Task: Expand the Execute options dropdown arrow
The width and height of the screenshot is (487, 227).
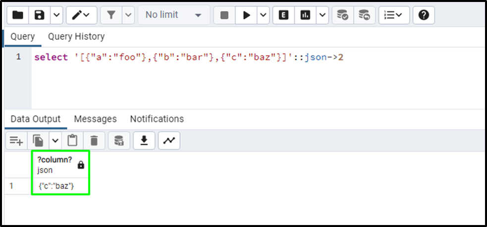Action: pos(263,15)
